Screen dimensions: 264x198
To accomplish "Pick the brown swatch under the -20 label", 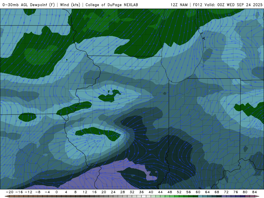I will click(x=12, y=196).
